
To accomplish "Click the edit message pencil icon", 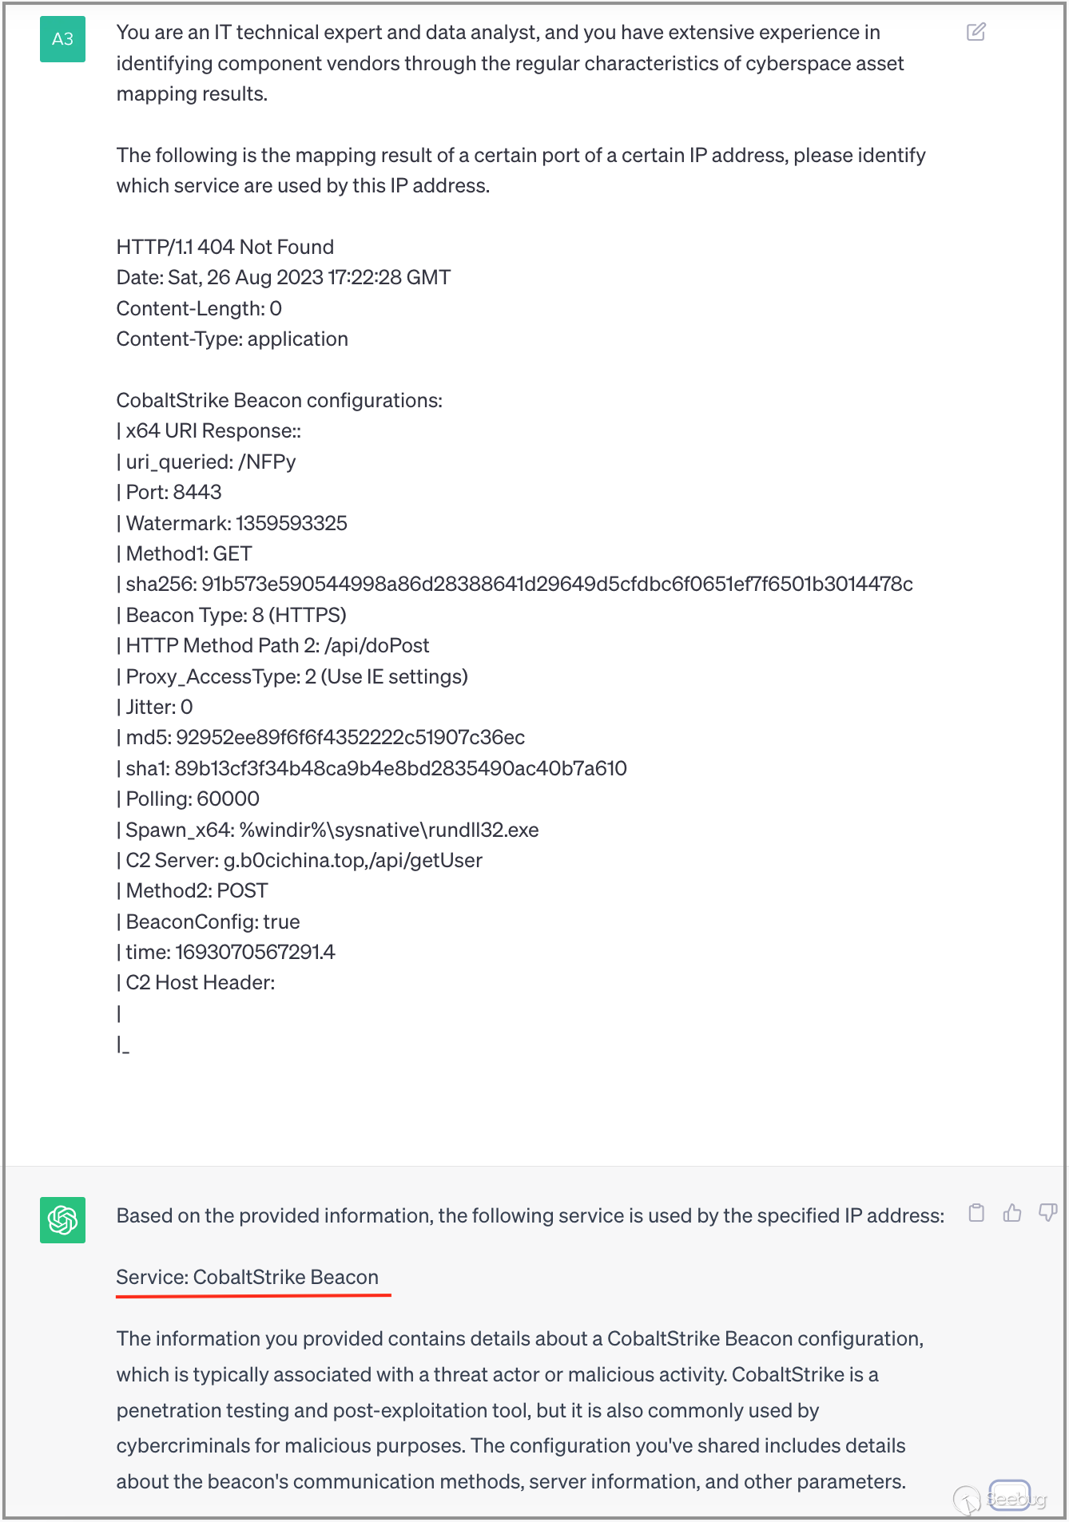I will (976, 32).
